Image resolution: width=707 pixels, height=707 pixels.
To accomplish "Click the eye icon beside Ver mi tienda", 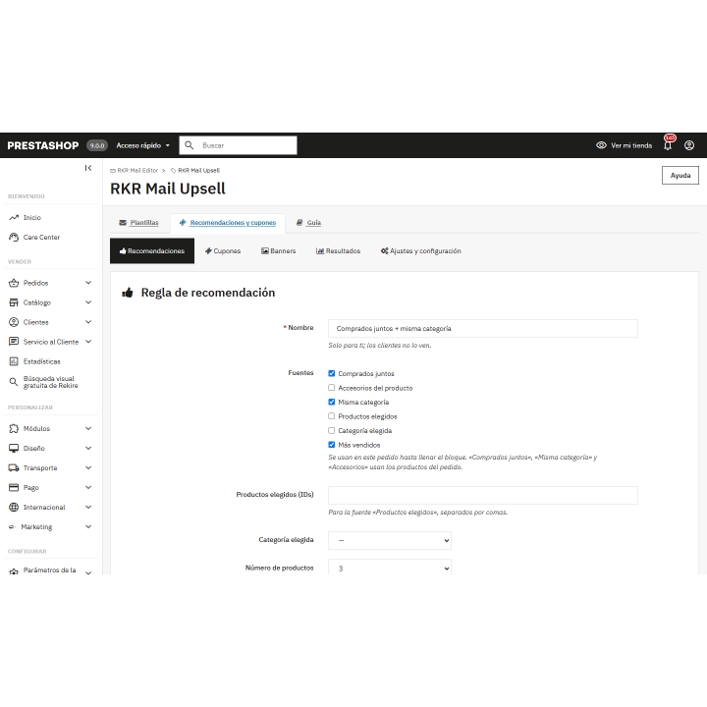I will (x=601, y=145).
